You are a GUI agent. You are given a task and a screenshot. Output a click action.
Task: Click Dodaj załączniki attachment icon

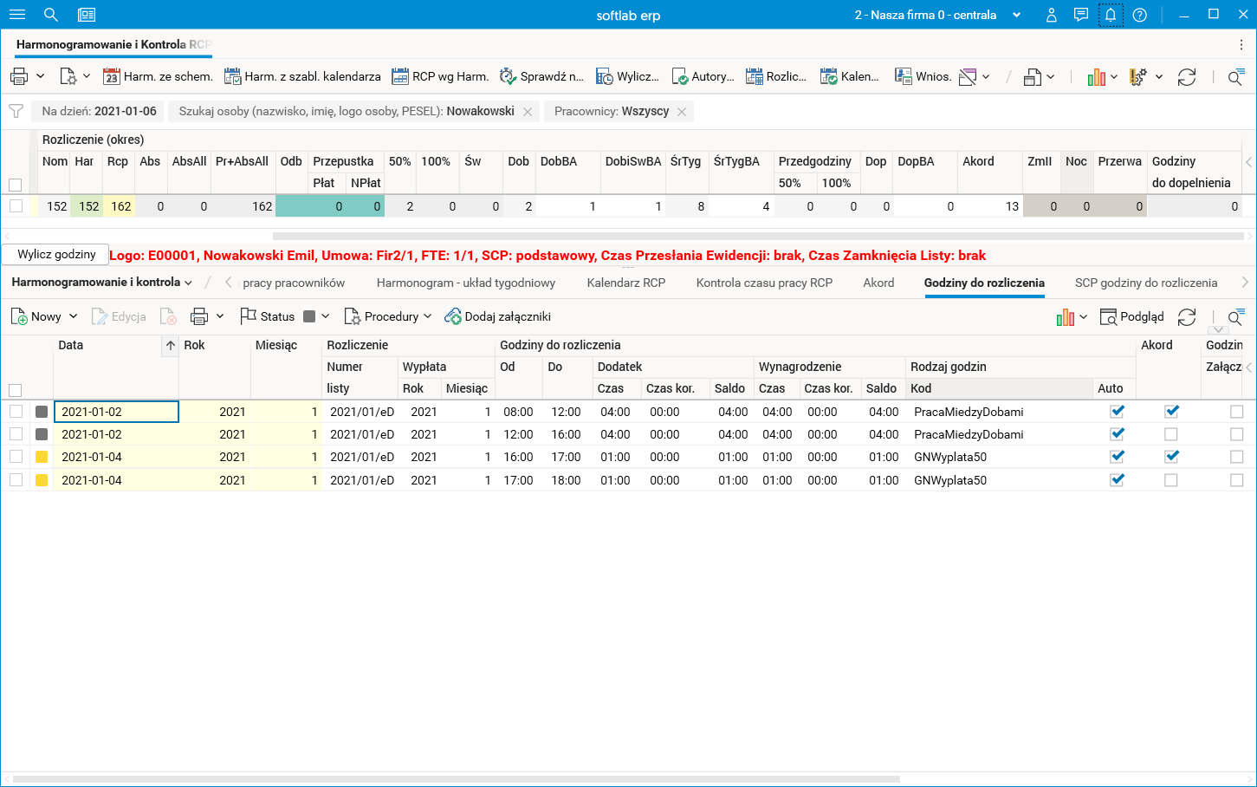coord(452,317)
